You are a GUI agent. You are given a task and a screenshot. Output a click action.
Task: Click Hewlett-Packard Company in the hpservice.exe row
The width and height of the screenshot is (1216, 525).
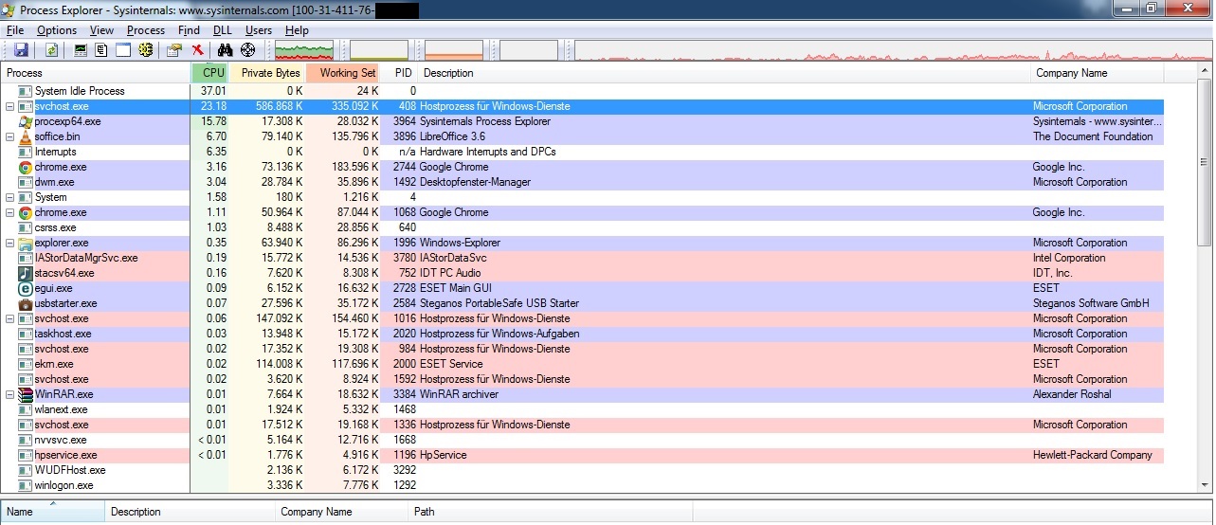tap(1093, 455)
